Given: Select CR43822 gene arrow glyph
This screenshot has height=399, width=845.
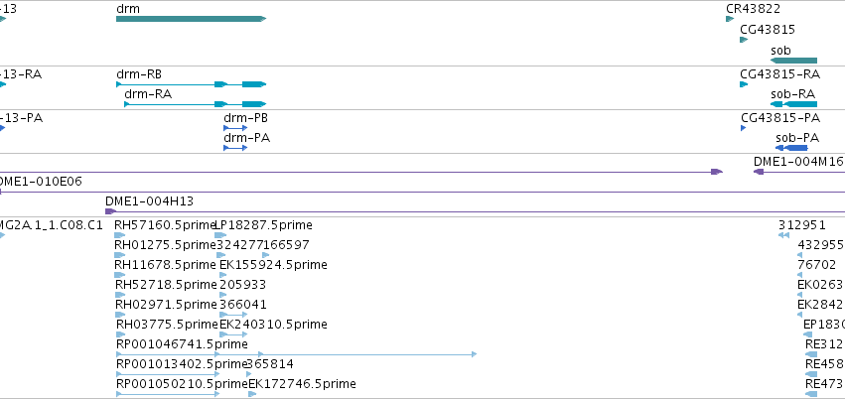Looking at the screenshot, I should [x=730, y=19].
